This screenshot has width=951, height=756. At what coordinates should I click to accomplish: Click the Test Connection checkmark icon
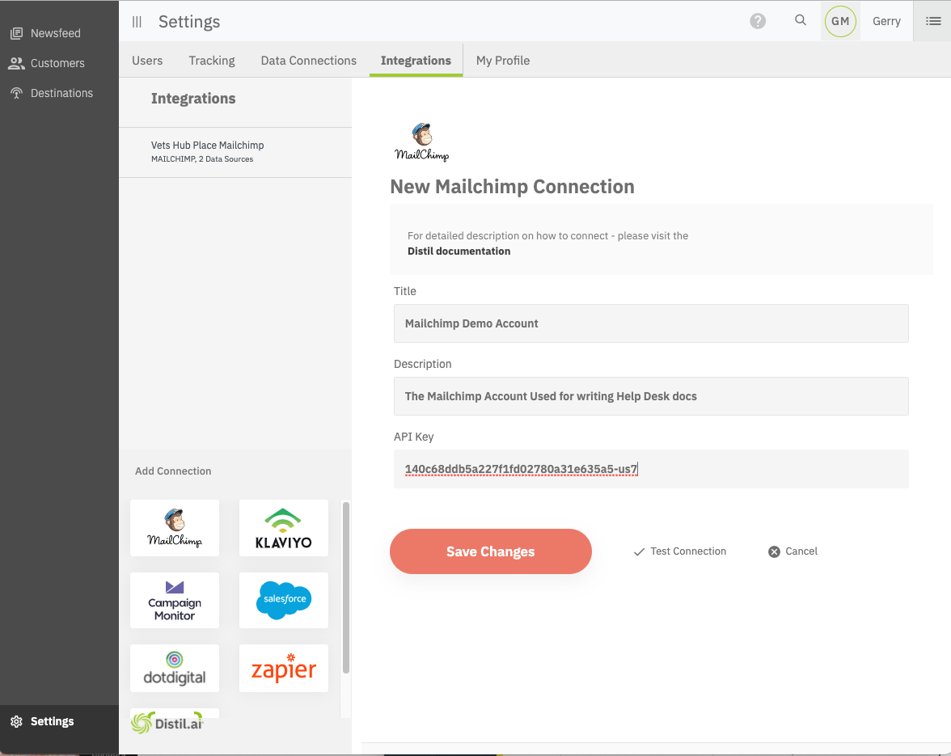point(639,551)
